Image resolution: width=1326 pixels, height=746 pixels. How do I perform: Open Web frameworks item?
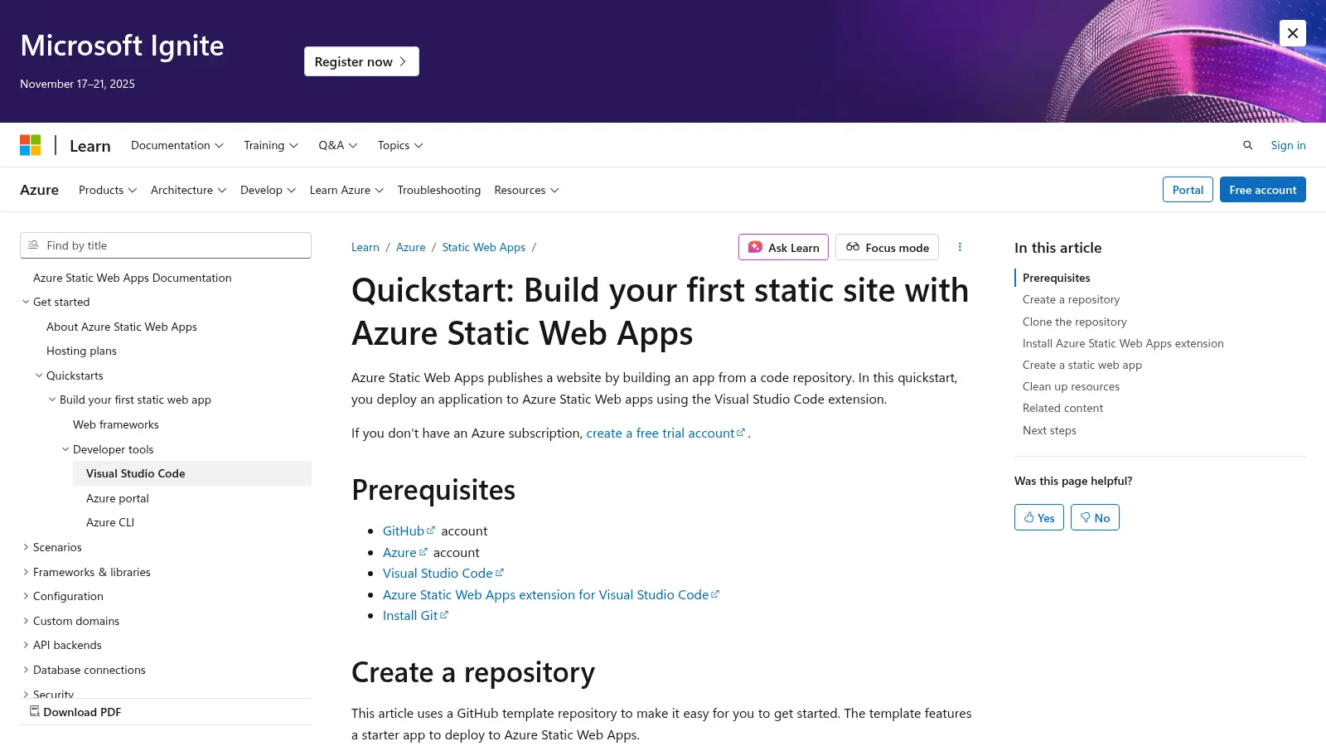click(x=116, y=424)
